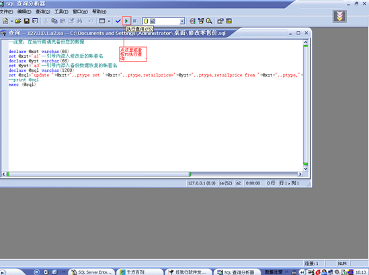Open the 工具 (Tools) menu
The width and height of the screenshot is (369, 275).
click(x=61, y=11)
